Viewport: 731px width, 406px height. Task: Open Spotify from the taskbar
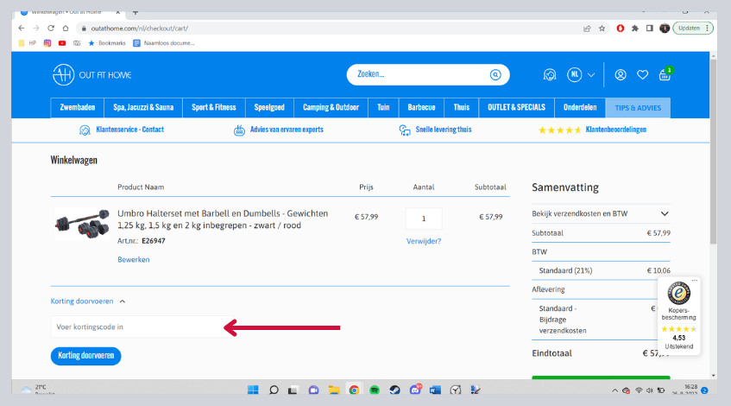tap(374, 390)
